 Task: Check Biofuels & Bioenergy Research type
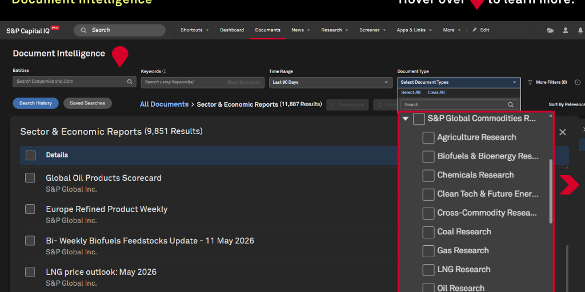pyautogui.click(x=428, y=156)
